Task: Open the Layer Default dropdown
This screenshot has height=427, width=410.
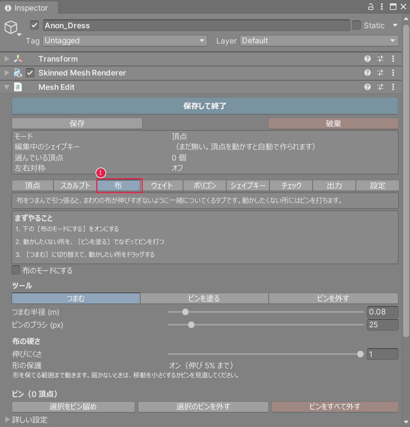Action: [319, 41]
